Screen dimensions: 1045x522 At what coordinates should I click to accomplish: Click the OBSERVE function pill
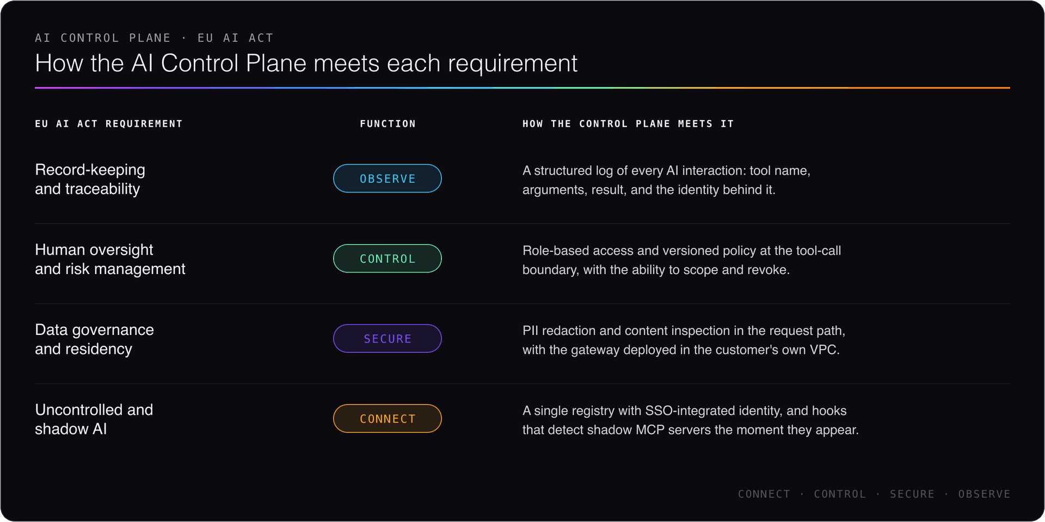tap(387, 178)
